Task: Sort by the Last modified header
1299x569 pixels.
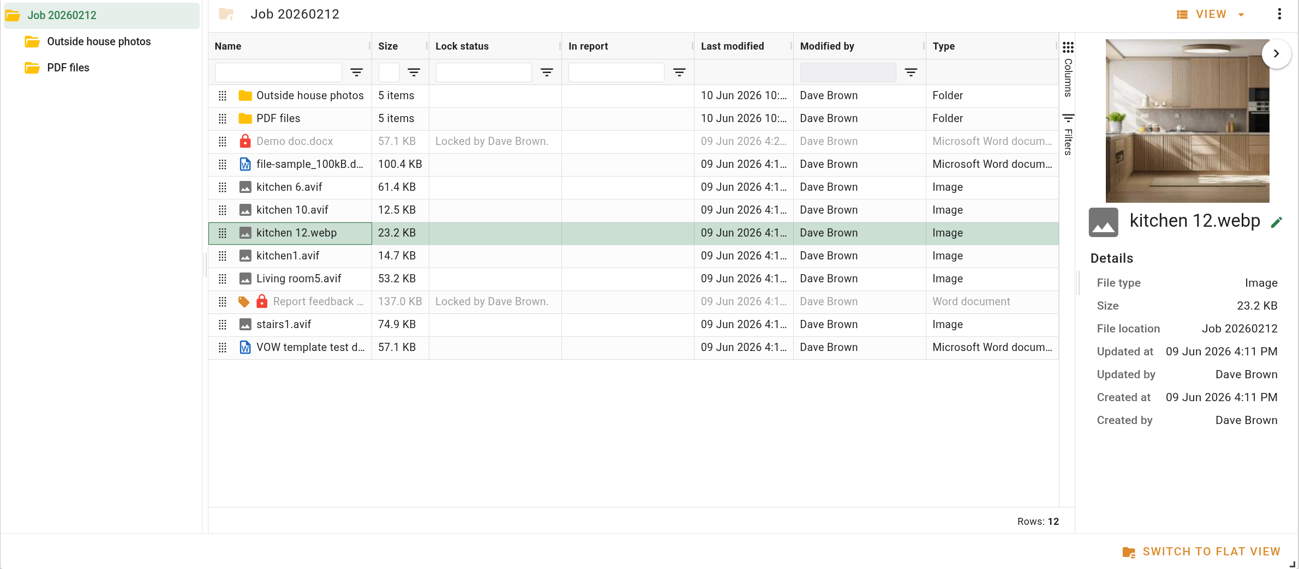Action: click(x=732, y=46)
